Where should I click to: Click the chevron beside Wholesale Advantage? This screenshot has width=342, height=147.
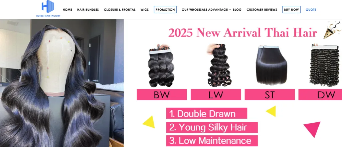click(x=230, y=10)
